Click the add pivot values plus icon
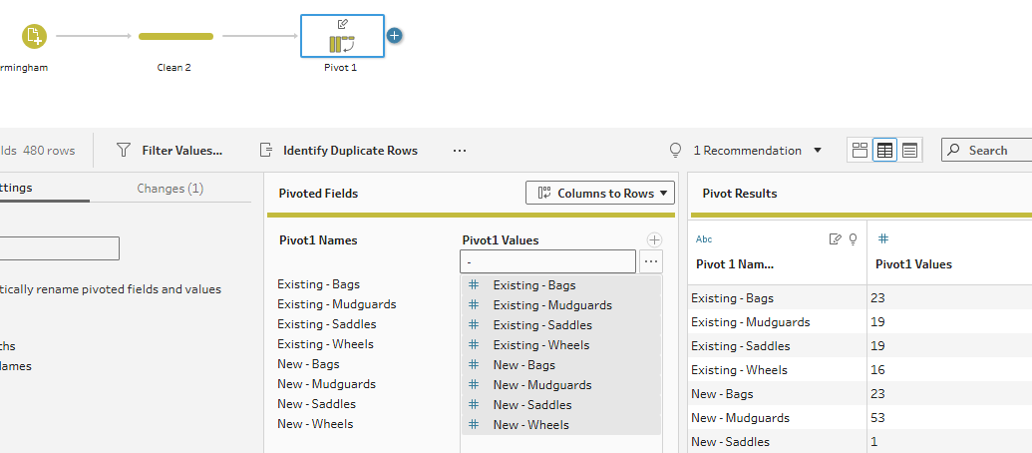 pos(654,239)
